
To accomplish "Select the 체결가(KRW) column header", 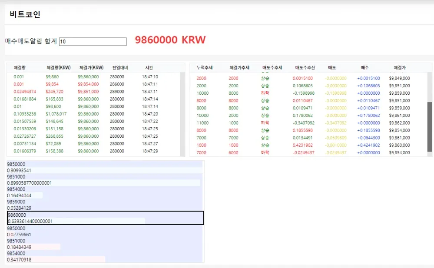I will [x=91, y=68].
